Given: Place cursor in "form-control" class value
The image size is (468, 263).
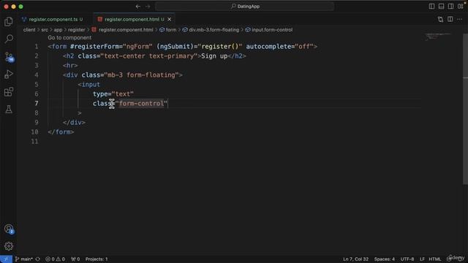Looking at the screenshot, I should tap(142, 104).
